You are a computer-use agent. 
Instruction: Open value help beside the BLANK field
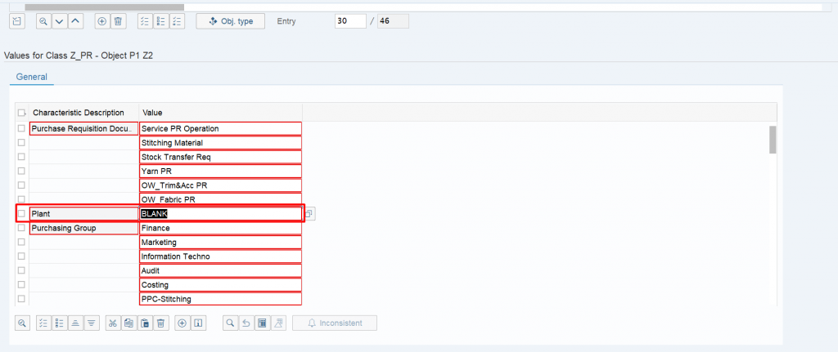tap(309, 214)
